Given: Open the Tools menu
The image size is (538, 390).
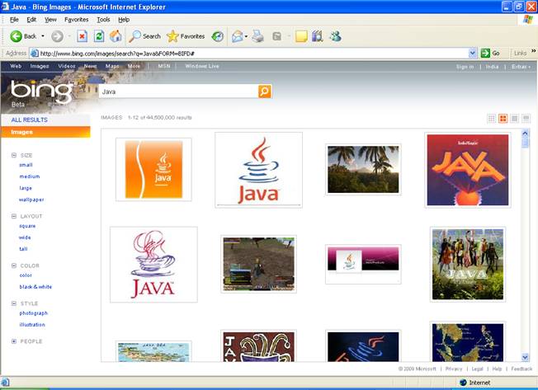Looking at the screenshot, I should coord(103,20).
